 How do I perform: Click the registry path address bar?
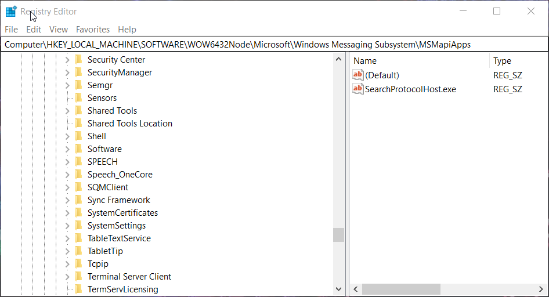pyautogui.click(x=274, y=45)
